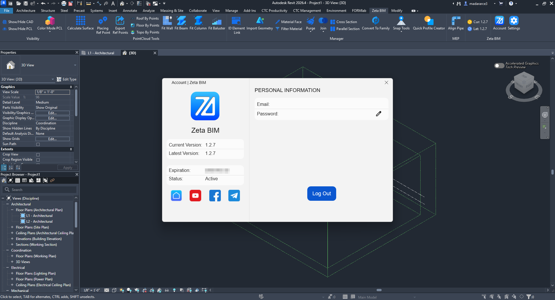Toggle Show/Hide CAD visibility

[x=18, y=22]
